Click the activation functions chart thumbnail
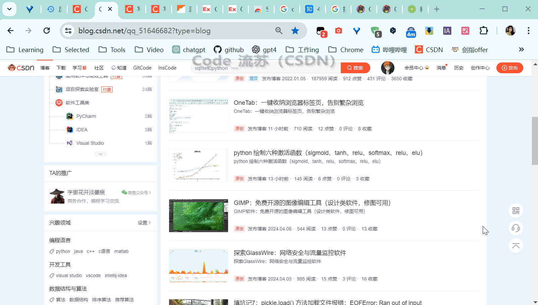The height and width of the screenshot is (305, 538). click(199, 166)
